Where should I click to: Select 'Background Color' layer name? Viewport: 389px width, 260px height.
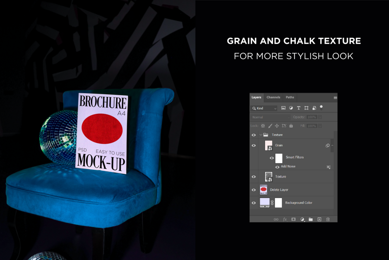pos(299,202)
